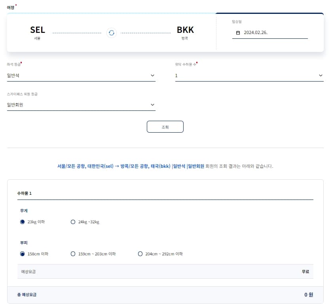
Task: Click the chevron on the SKYPASS membership selector
Action: (152, 105)
